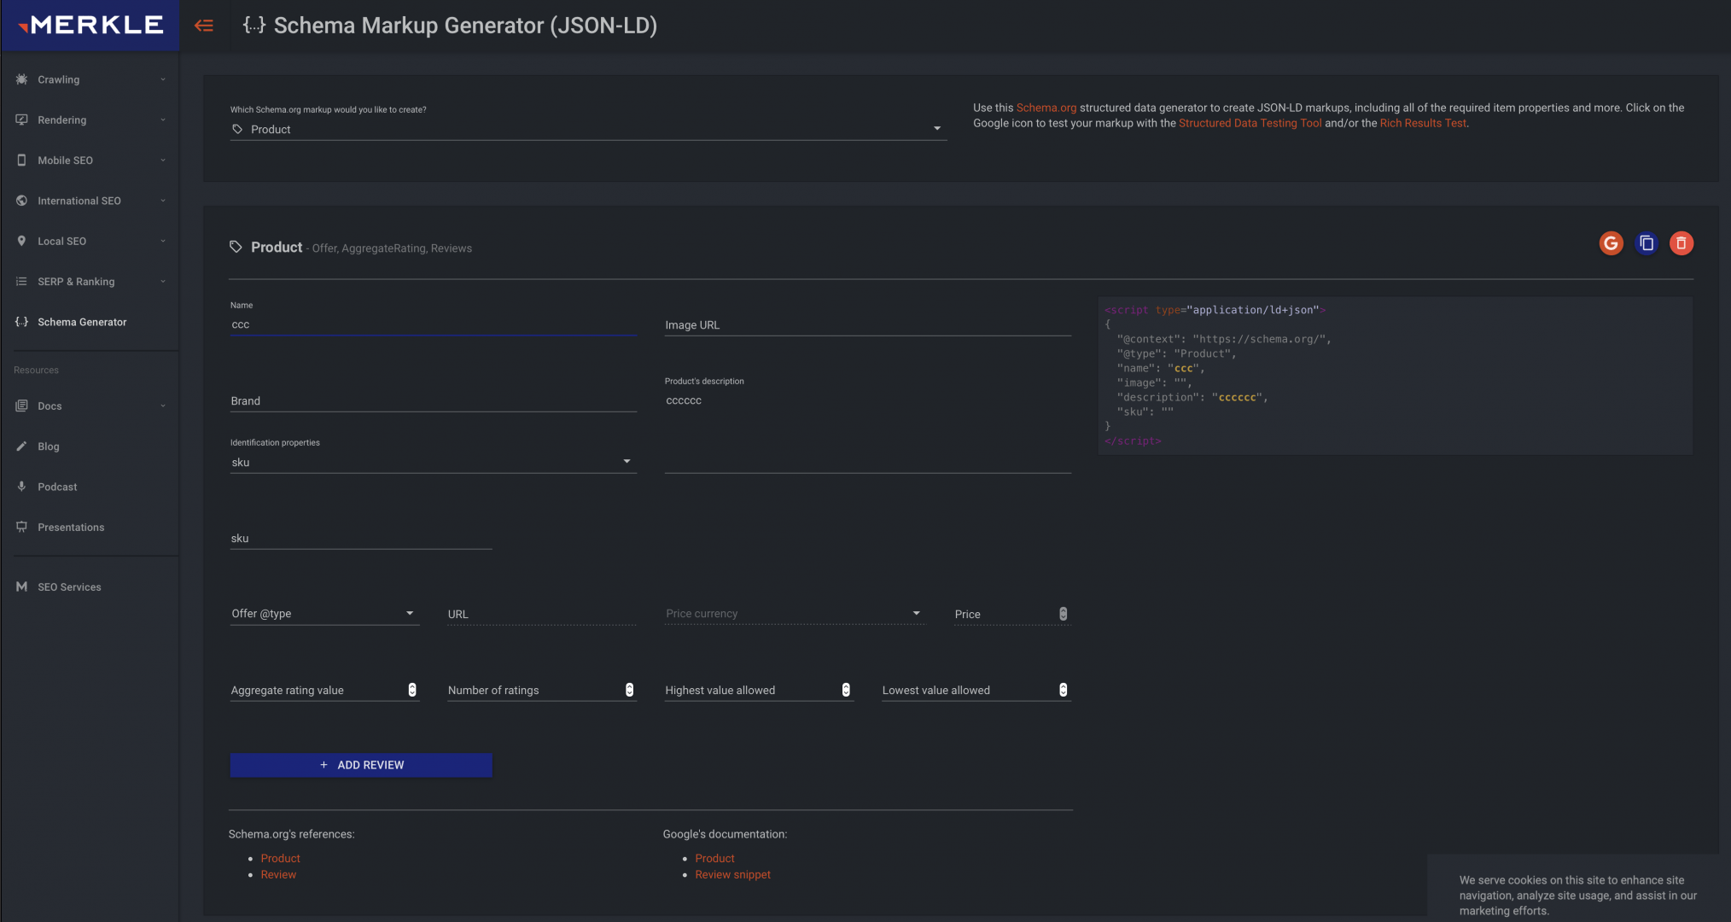Open Structured Data Testing Tool link
This screenshot has height=922, width=1731.
pyautogui.click(x=1250, y=123)
